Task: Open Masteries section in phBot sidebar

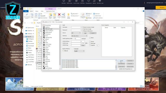Action: 47,61
